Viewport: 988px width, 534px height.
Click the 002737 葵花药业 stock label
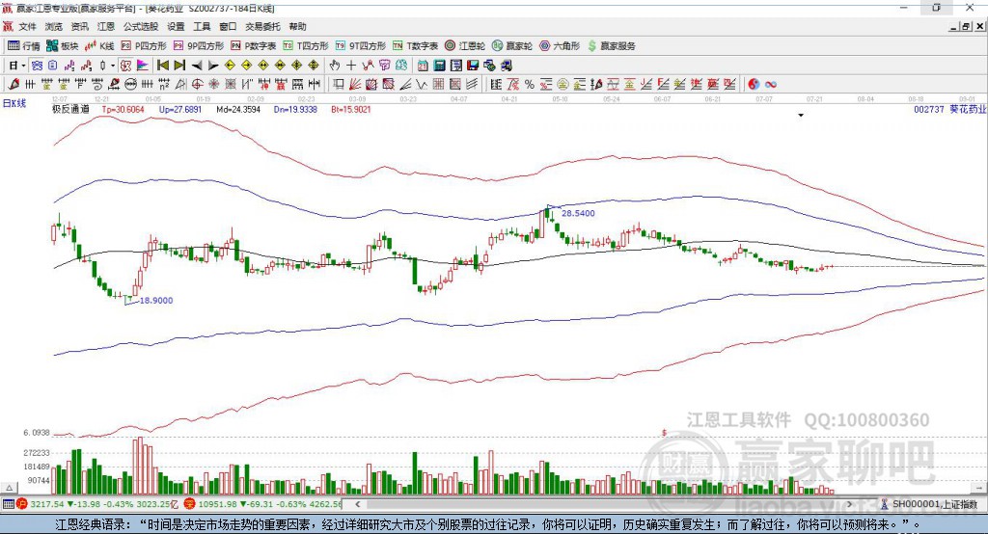click(950, 109)
